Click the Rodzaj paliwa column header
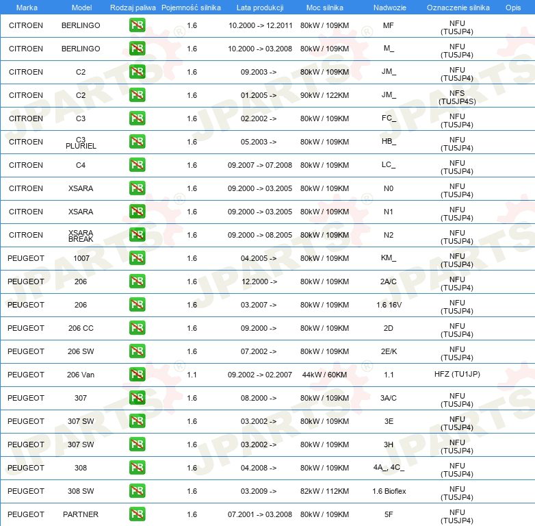 133,8
